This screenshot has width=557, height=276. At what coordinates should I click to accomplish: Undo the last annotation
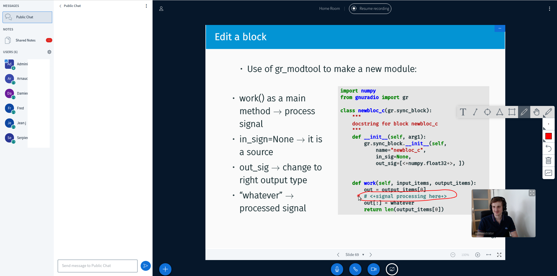[549, 149]
